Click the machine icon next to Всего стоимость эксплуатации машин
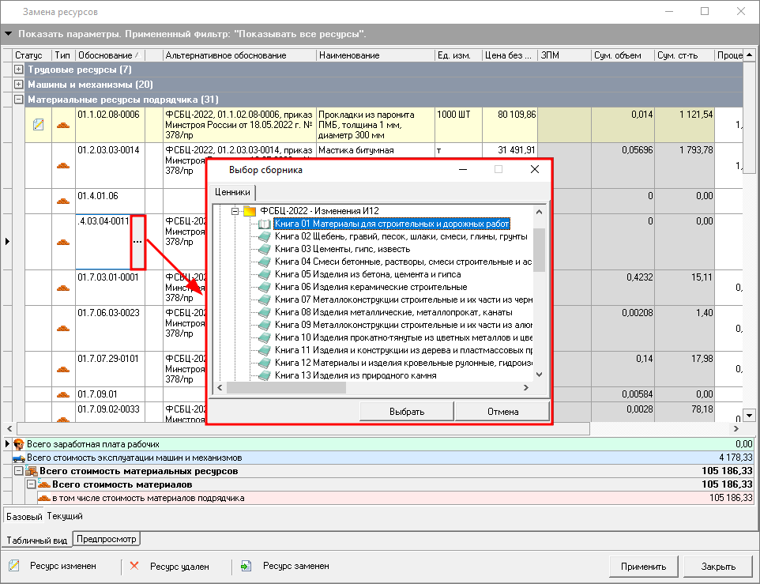The height and width of the screenshot is (584, 760). coord(19,458)
